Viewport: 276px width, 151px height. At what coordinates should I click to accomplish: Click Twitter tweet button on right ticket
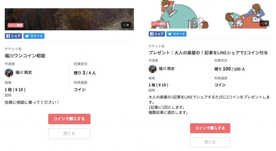click(176, 34)
